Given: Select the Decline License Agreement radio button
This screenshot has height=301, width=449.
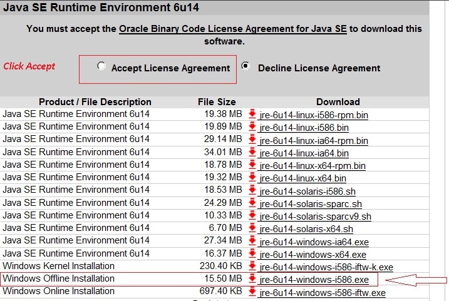Looking at the screenshot, I should [x=246, y=66].
